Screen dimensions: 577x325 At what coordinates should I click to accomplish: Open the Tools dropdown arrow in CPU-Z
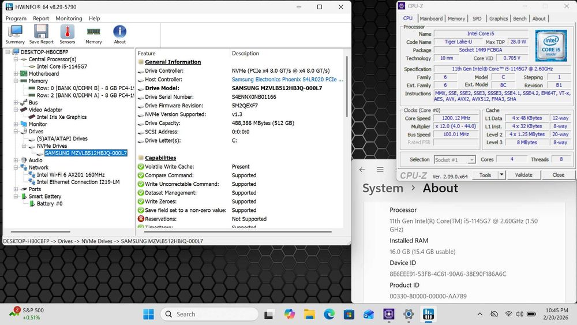(x=501, y=175)
